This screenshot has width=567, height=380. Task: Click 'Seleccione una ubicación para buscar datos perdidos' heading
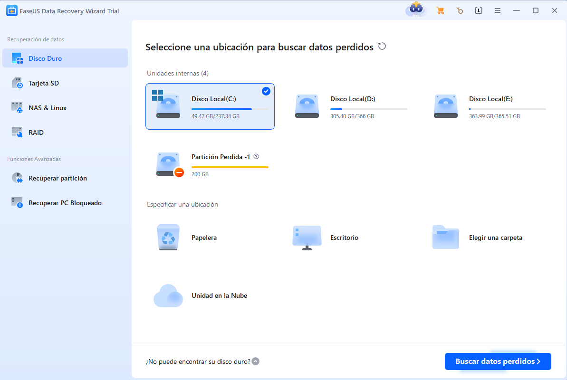pos(259,47)
